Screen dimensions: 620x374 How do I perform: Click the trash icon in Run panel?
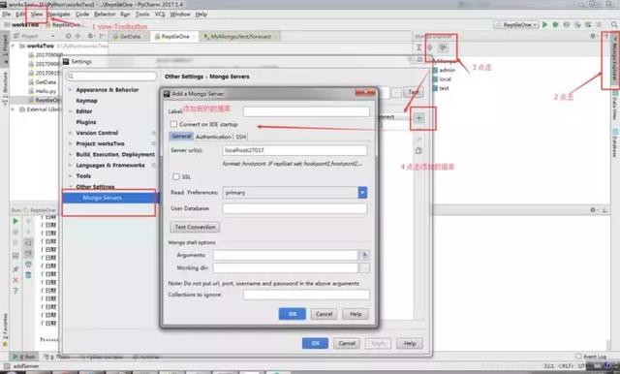coord(28,275)
